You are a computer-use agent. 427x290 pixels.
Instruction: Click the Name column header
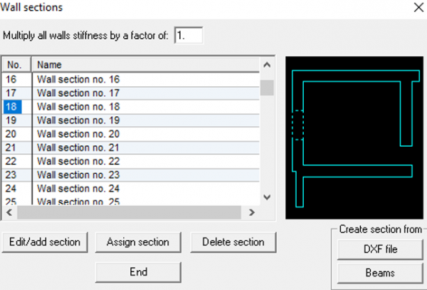[x=146, y=65]
